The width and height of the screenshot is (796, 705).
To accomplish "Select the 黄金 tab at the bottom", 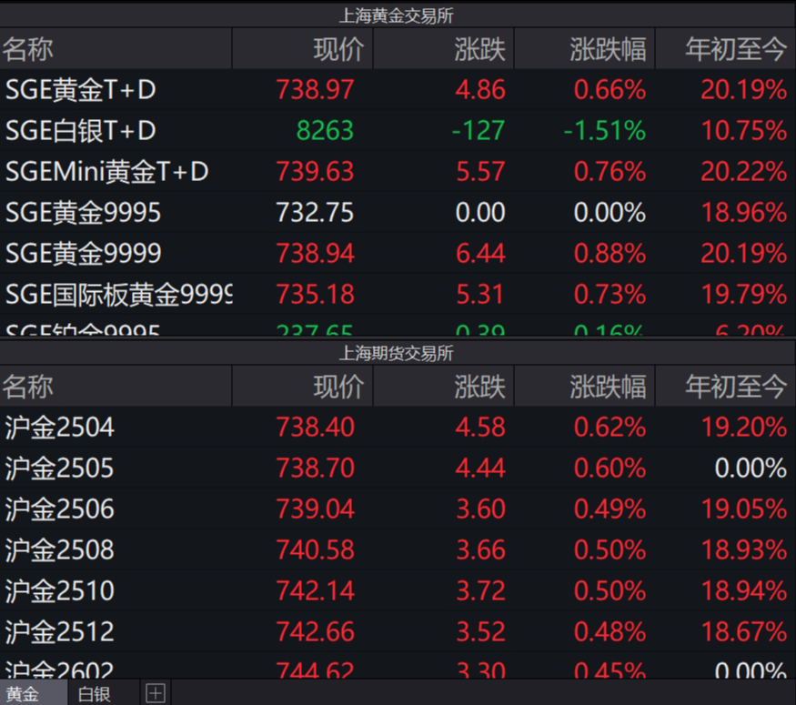I will click(24, 694).
